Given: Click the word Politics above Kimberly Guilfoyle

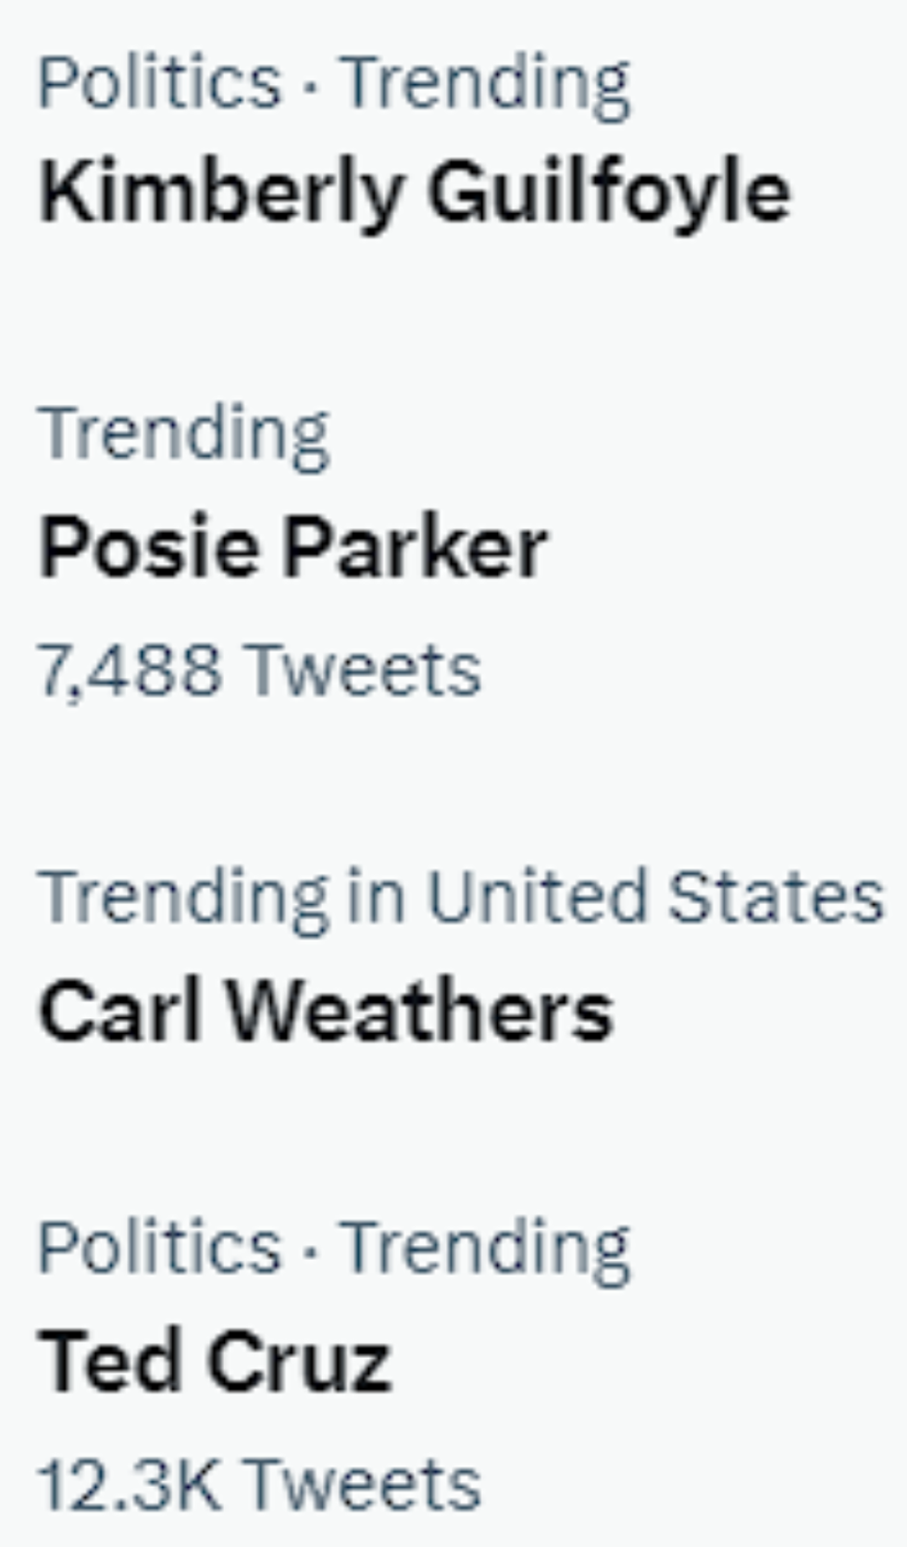Looking at the screenshot, I should pos(159,83).
